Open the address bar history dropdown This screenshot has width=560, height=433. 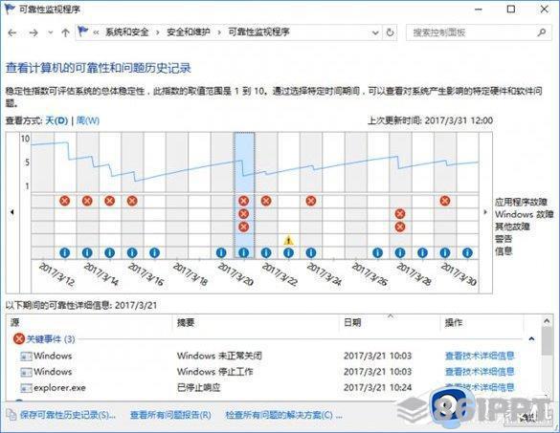pos(375,32)
